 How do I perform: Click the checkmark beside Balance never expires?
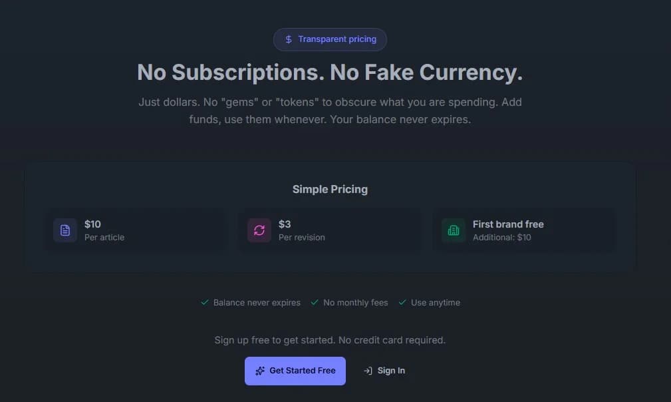(203, 302)
